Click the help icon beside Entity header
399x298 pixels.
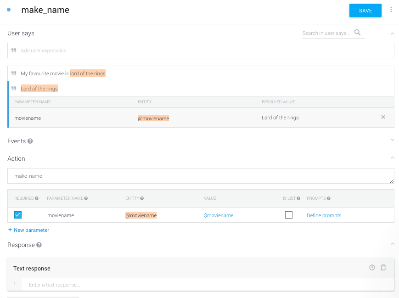pos(142,198)
